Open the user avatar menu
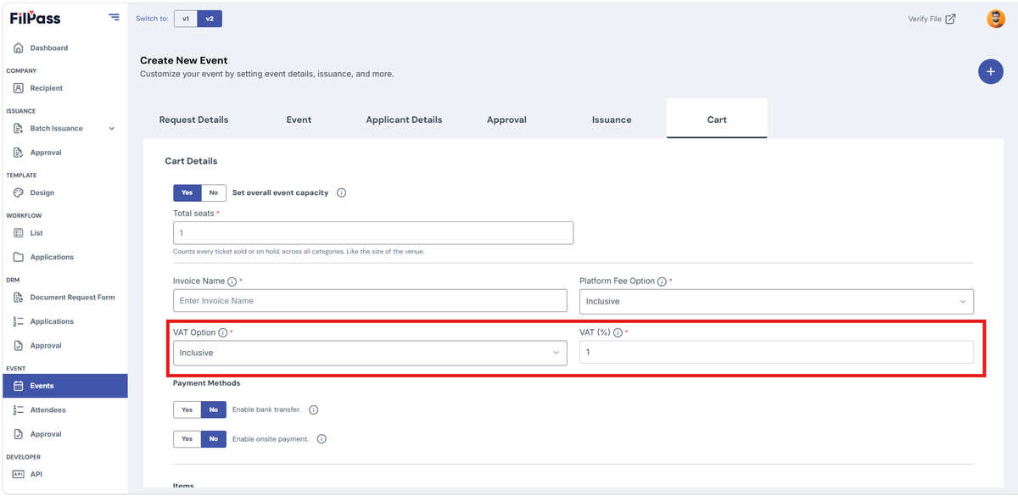Screen dimensions: 1018x496 [996, 19]
